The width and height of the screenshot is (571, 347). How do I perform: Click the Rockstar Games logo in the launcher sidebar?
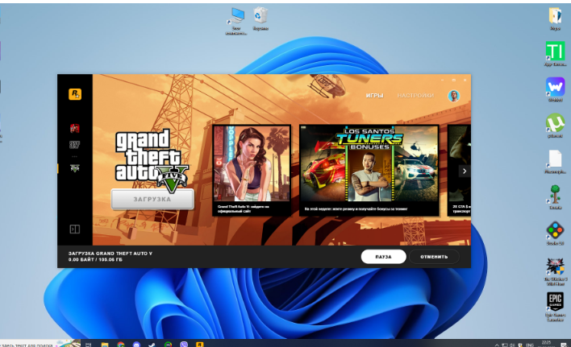pyautogui.click(x=75, y=94)
